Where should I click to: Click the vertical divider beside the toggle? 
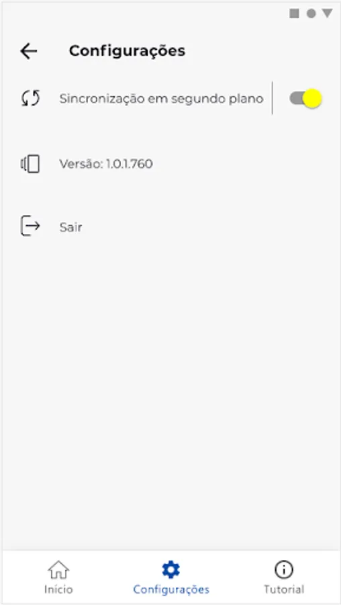[273, 98]
